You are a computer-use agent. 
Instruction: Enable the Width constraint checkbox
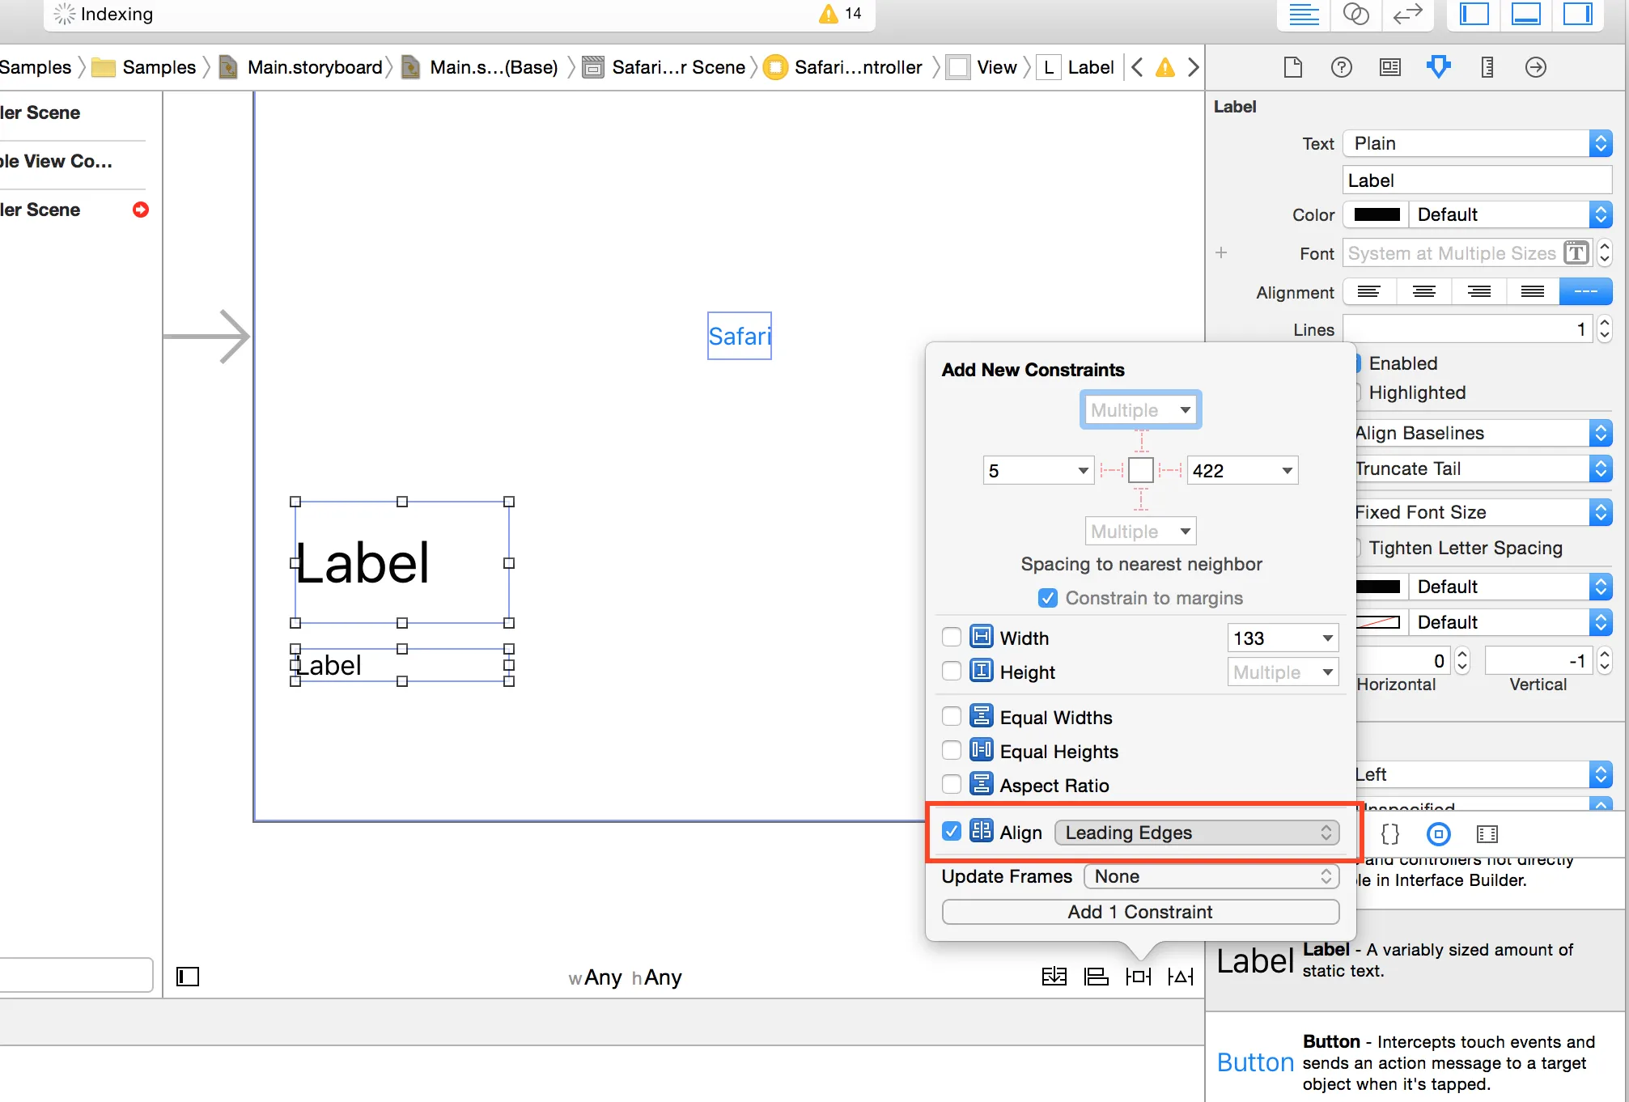tap(952, 638)
